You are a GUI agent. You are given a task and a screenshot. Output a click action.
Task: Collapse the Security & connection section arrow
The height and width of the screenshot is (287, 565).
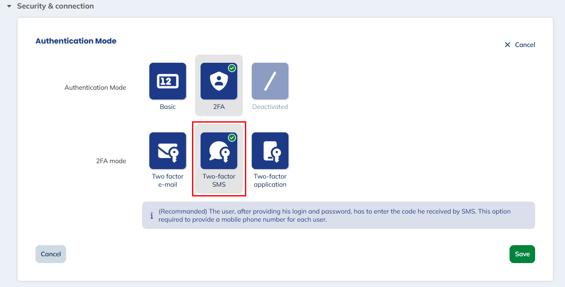pyautogui.click(x=9, y=6)
